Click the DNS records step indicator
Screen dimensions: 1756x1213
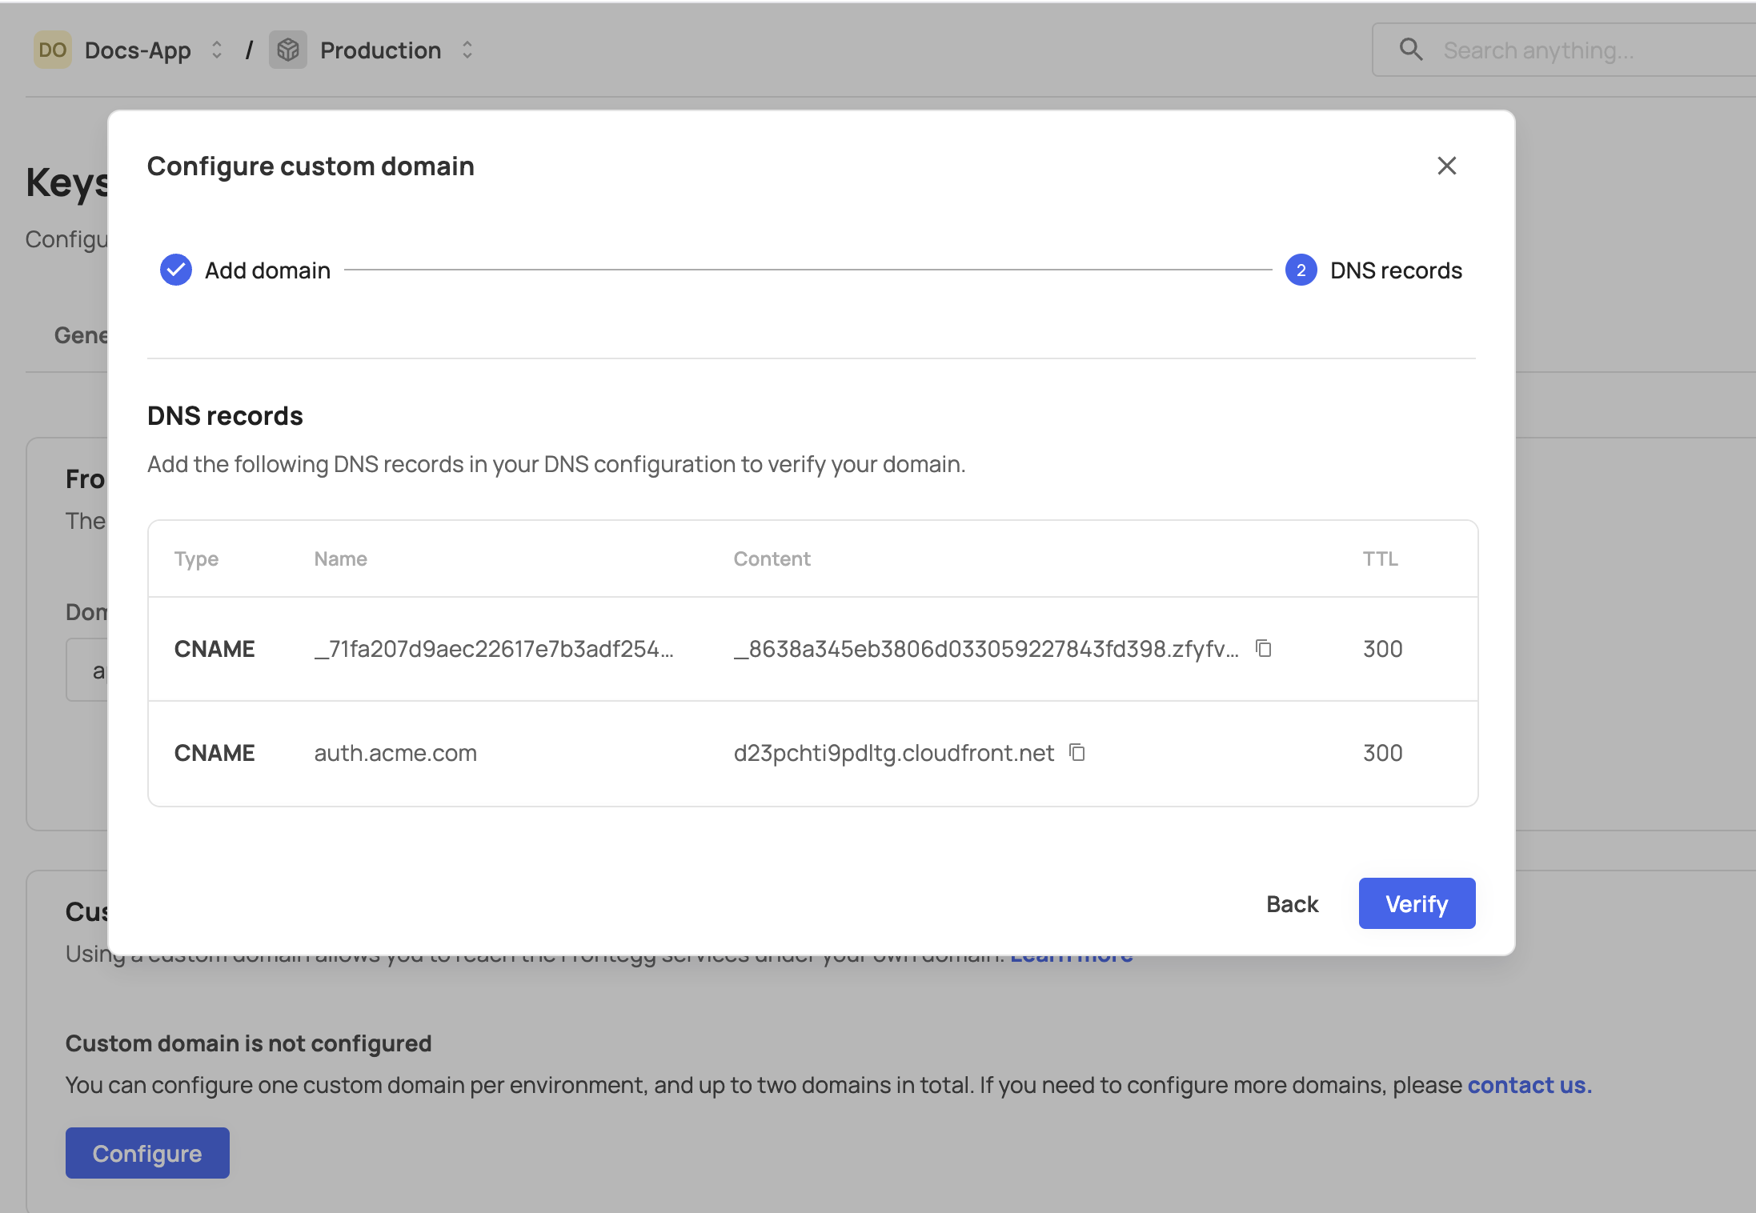pyautogui.click(x=1300, y=270)
